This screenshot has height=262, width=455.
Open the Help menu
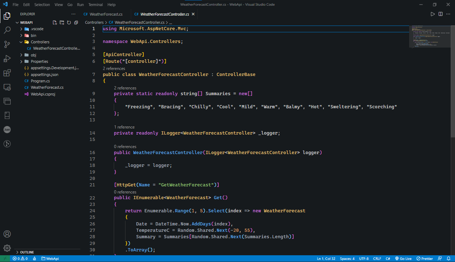coord(112,5)
